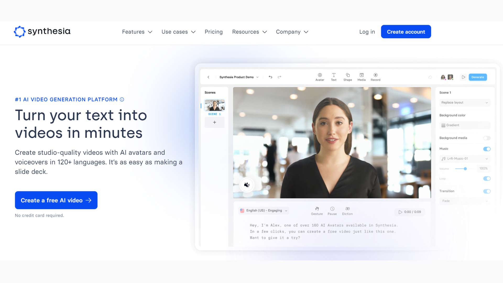Viewport: 503px width, 283px height.
Task: Click the music Volume slider
Action: [x=465, y=169]
